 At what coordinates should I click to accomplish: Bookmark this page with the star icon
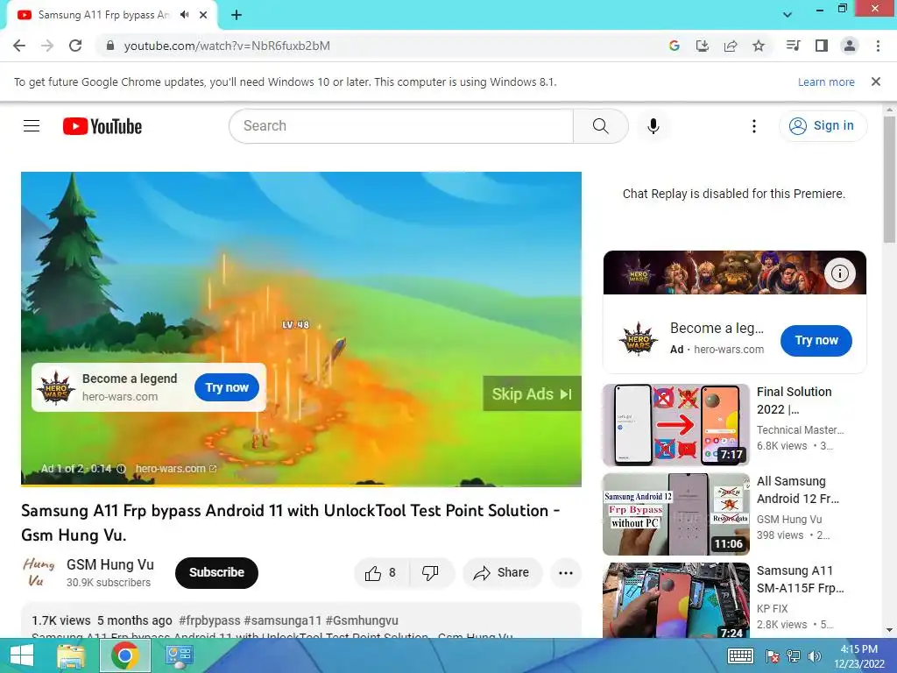(759, 46)
